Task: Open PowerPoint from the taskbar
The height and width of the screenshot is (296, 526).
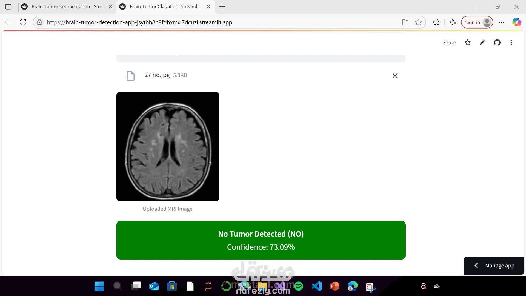Action: coord(335,286)
